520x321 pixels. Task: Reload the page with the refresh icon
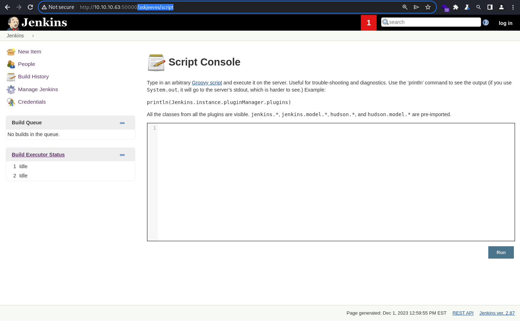tap(30, 7)
